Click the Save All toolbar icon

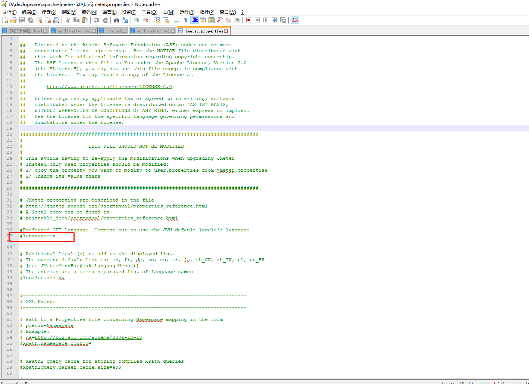pyautogui.click(x=31, y=20)
